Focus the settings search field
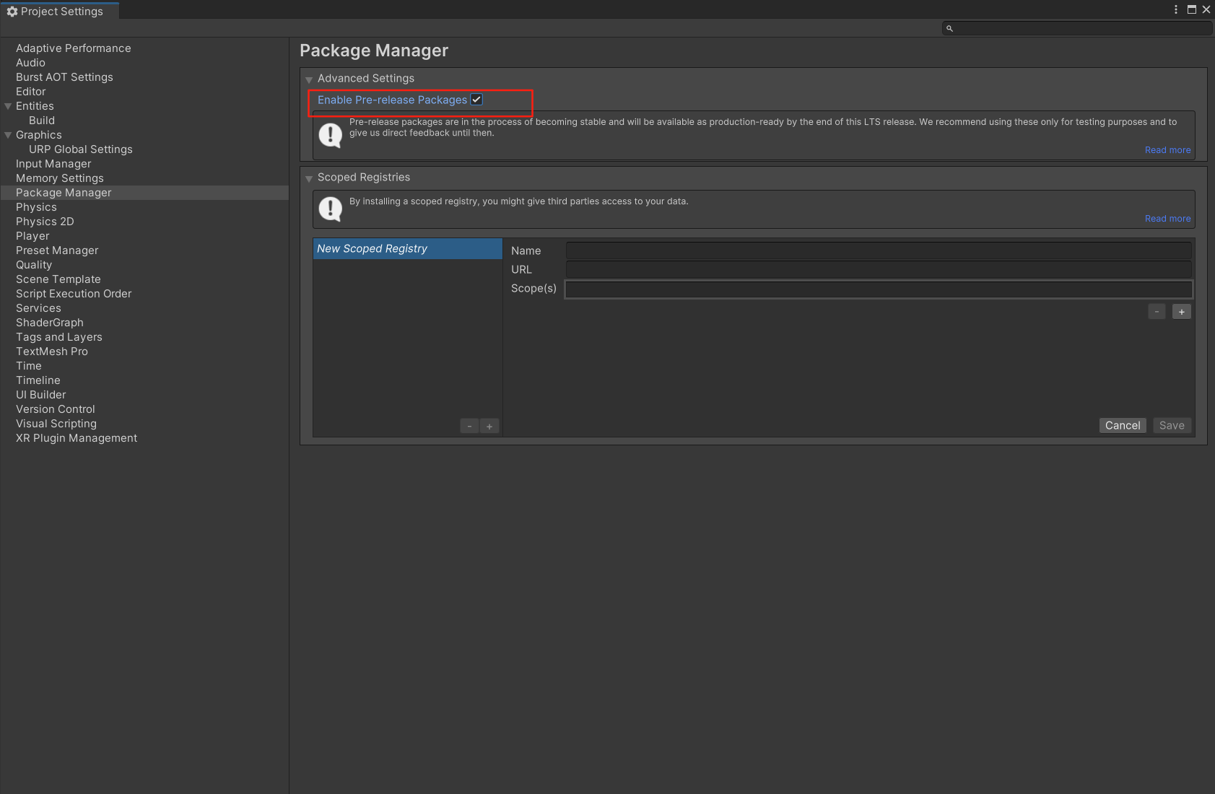 1077,28
